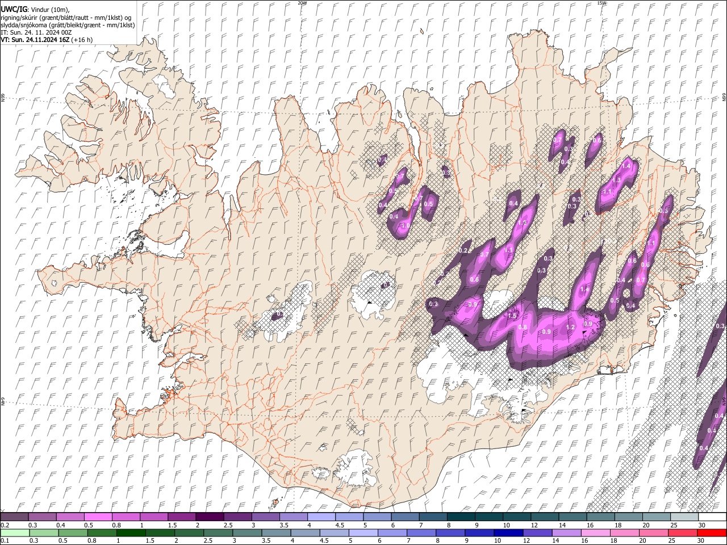The image size is (727, 545).
Task: Click the '0.2' precipitation value on the map
Action: (463, 251)
